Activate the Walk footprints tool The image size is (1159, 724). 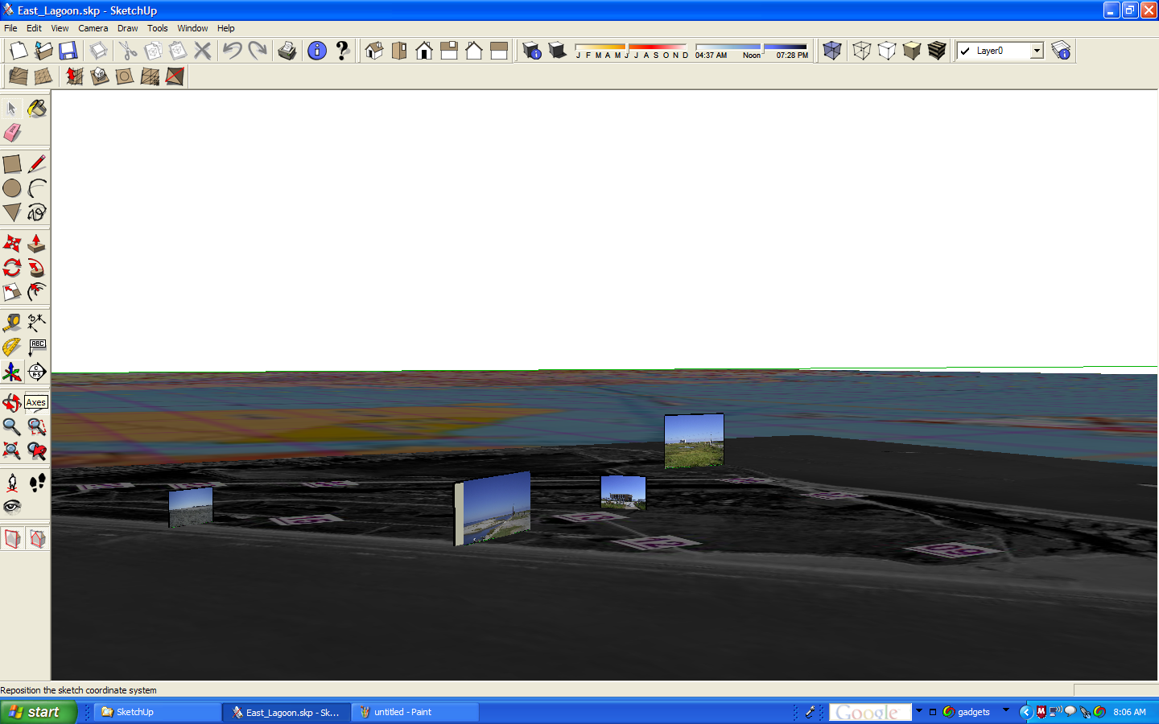[x=37, y=482]
